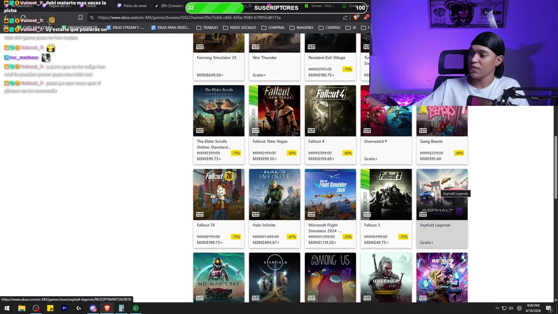Click the page vertical scrollbar
Screen dimensions: 558x314
pyautogui.click(x=555, y=168)
